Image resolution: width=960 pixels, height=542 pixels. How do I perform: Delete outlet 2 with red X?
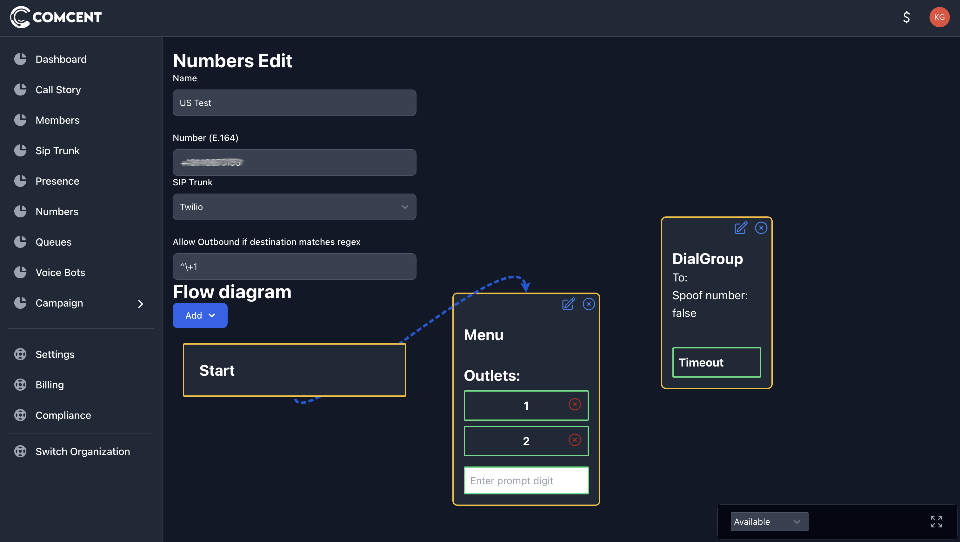click(x=575, y=440)
